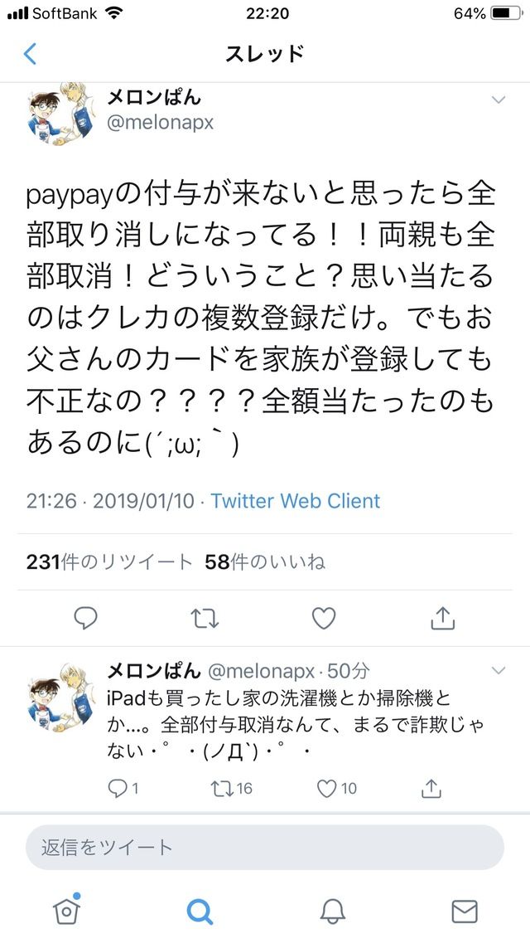This screenshot has height=943, width=530.
Task: Share the main tweet
Action: click(443, 618)
